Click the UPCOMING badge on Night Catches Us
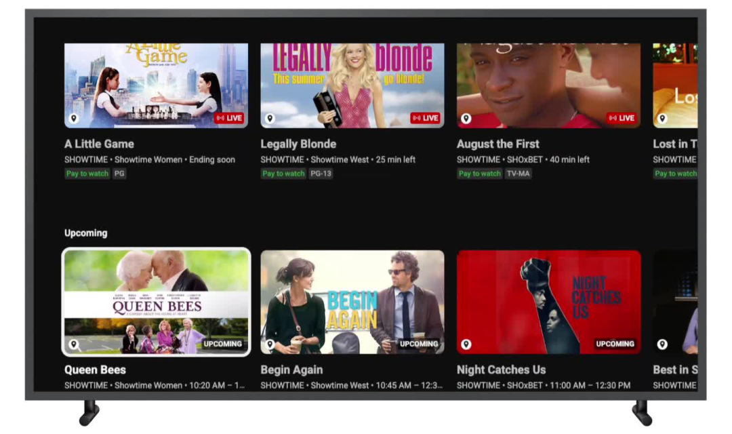Viewport: 732px width, 434px height. [615, 344]
